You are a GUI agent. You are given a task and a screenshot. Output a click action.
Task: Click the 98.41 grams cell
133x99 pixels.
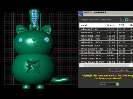click(x=112, y=52)
